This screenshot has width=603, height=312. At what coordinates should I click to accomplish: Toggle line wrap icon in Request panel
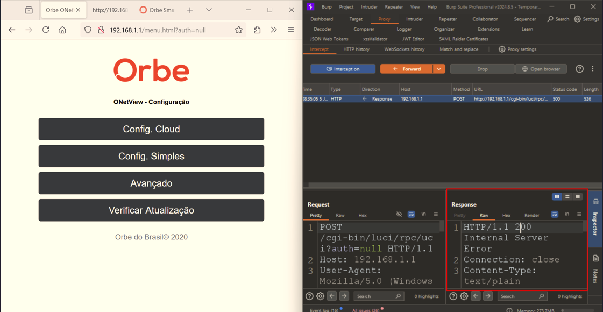(411, 214)
